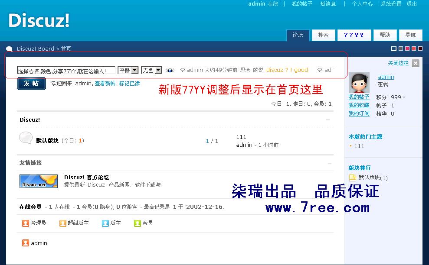
Task: Click the 关闭边栏 link
Action: (398, 63)
